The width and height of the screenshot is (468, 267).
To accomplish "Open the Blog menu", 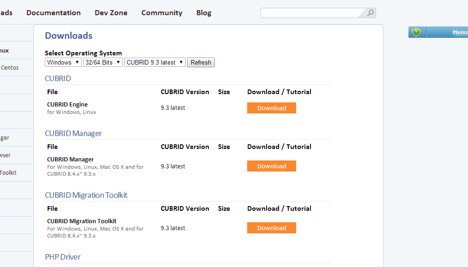I will [x=204, y=13].
